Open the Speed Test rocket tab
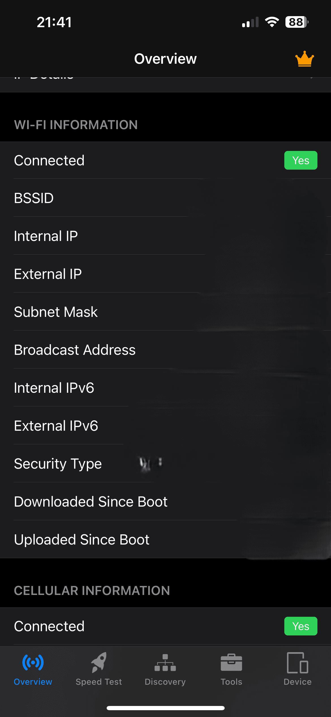 click(99, 668)
